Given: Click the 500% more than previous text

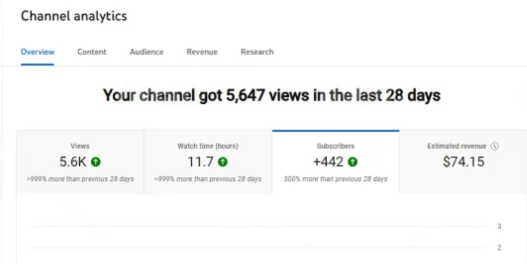Looking at the screenshot, I should coord(336,179).
